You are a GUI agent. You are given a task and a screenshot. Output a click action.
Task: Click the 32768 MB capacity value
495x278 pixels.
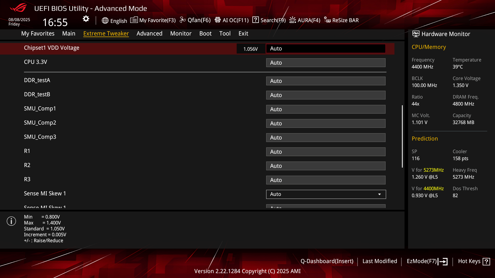point(463,123)
